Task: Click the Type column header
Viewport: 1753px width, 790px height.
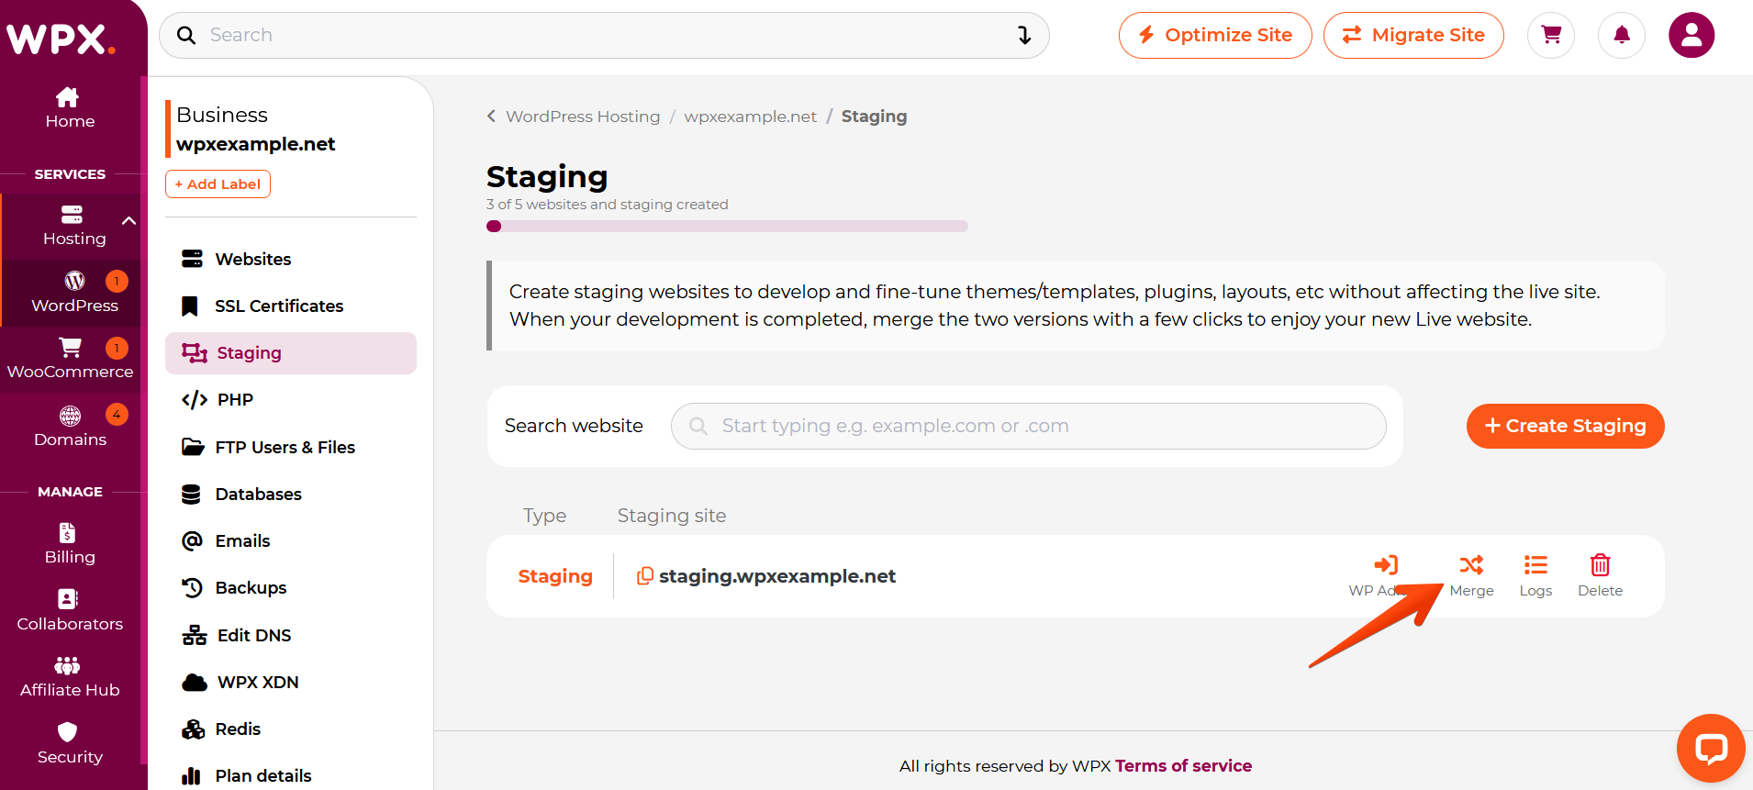Action: coord(544,516)
